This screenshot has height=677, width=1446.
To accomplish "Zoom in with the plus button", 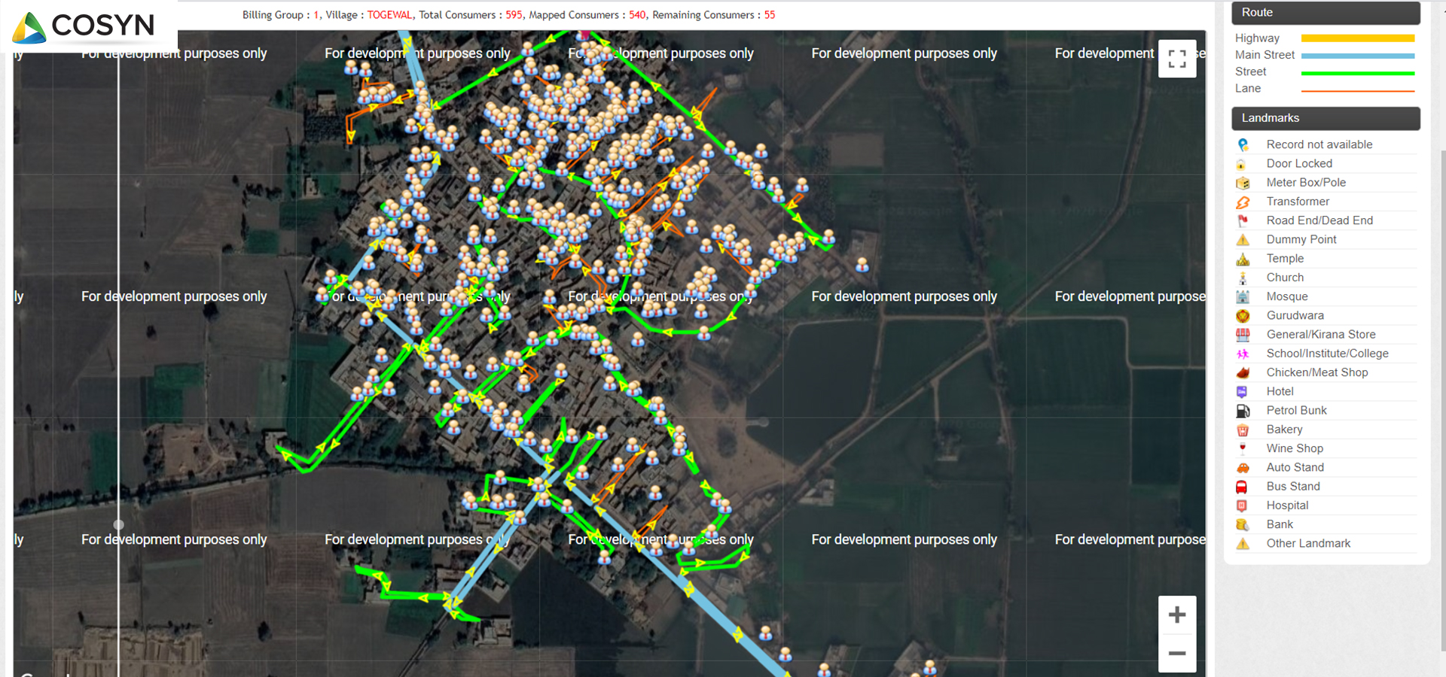I will tap(1177, 615).
